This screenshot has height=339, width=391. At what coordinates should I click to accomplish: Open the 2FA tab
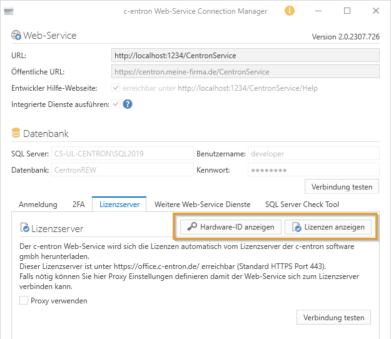tap(78, 204)
